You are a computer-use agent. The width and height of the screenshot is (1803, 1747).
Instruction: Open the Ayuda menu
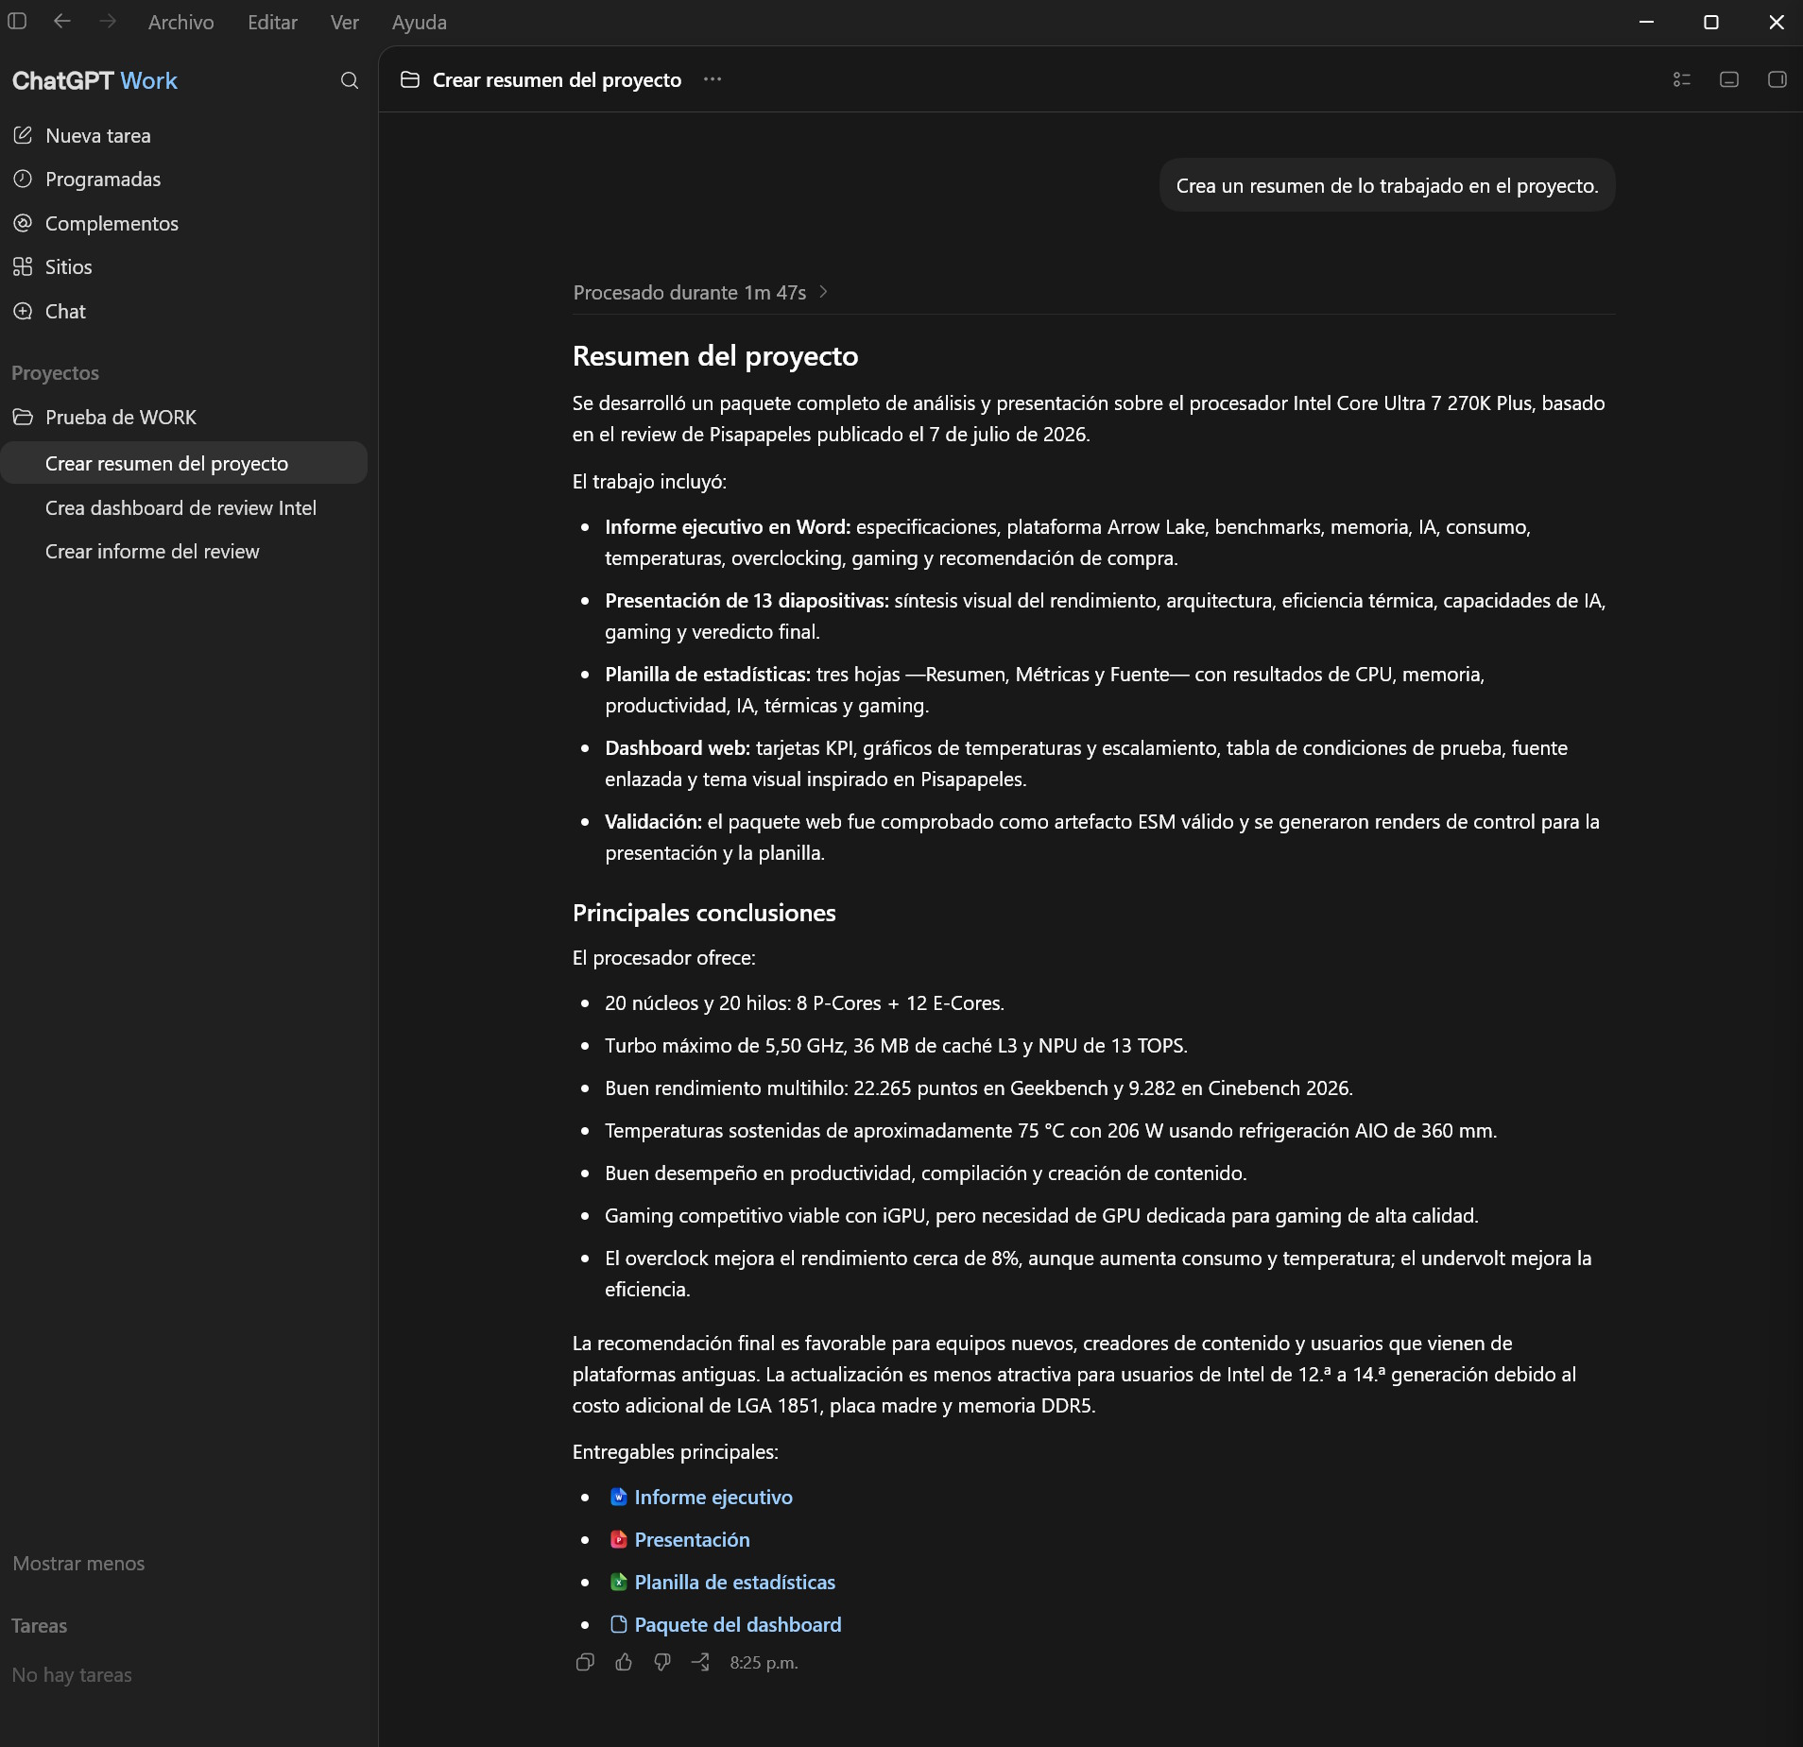click(x=420, y=22)
